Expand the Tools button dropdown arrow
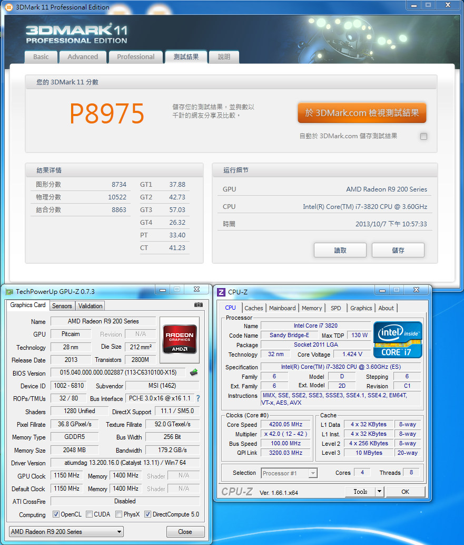Image resolution: width=464 pixels, height=545 pixels. click(x=379, y=491)
